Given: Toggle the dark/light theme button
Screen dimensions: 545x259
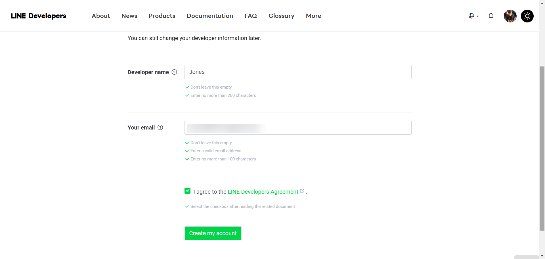Looking at the screenshot, I should coord(527,16).
